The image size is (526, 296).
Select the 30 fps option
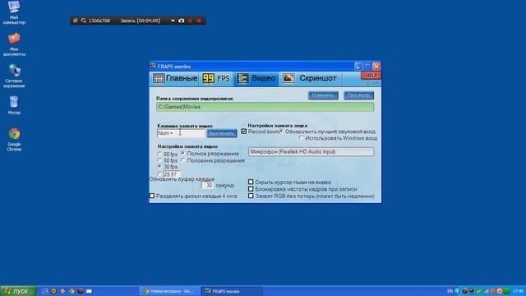(x=159, y=166)
